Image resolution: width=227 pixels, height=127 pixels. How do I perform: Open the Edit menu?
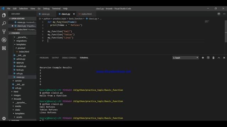15,8
